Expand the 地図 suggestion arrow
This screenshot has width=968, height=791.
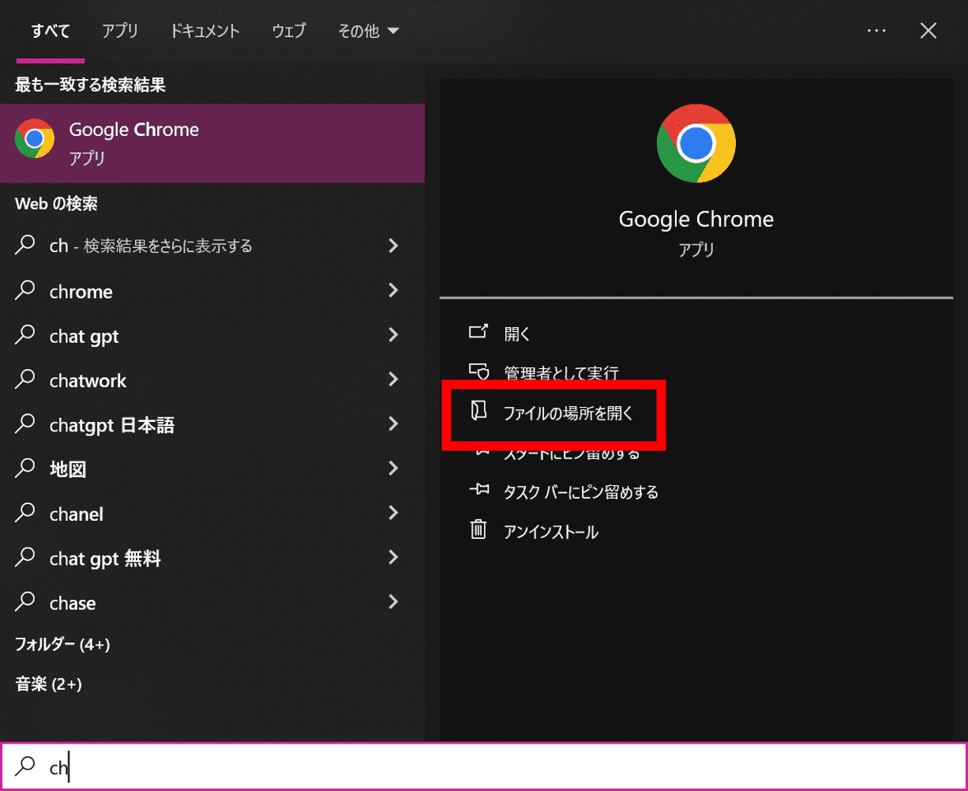393,469
